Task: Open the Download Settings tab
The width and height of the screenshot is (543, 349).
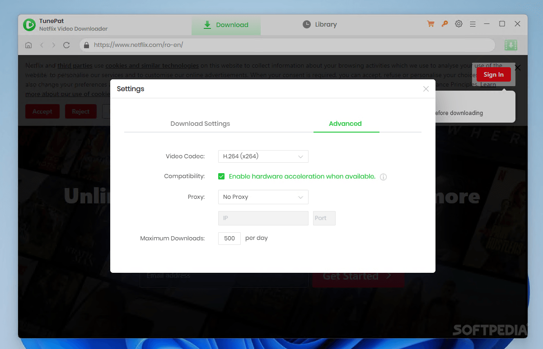Action: coord(200,124)
